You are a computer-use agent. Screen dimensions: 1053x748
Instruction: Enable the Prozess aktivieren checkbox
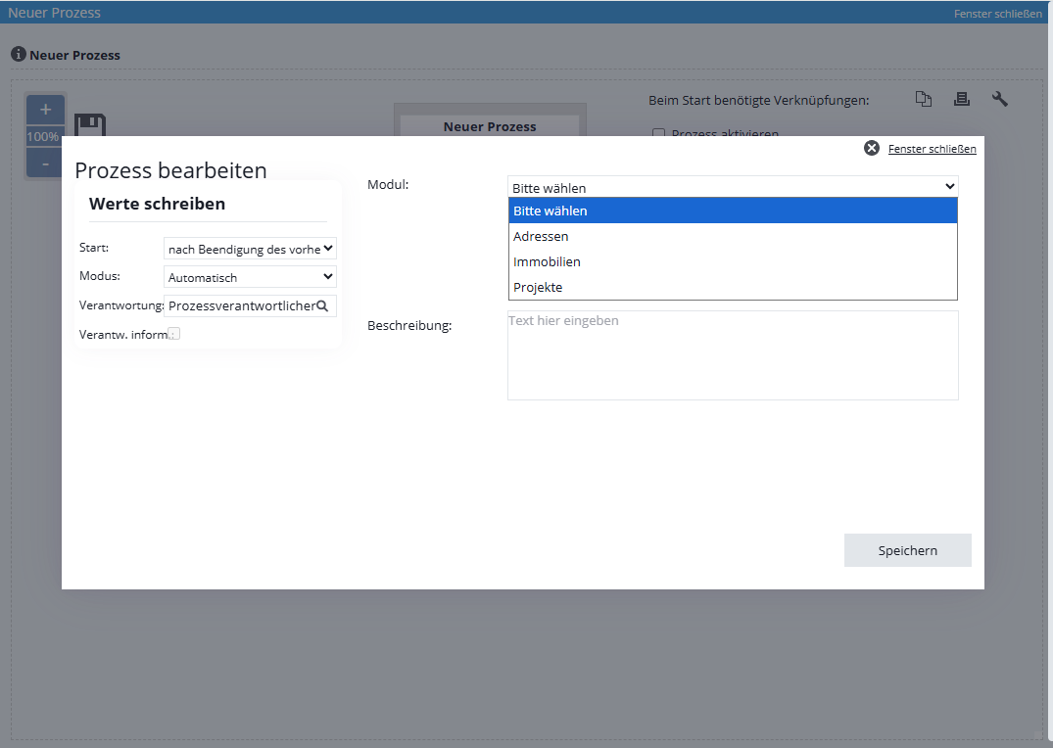tap(659, 133)
